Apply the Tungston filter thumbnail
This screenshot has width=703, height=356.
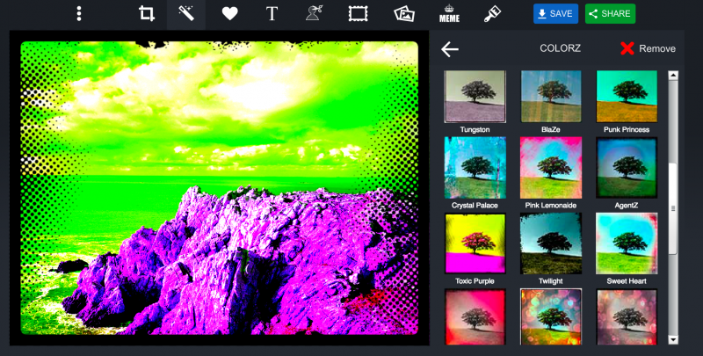[475, 97]
